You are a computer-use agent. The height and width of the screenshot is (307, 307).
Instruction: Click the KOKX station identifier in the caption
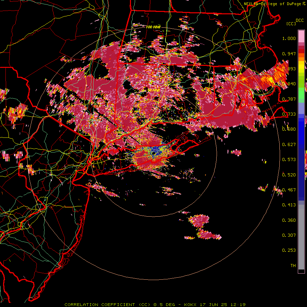190,305
